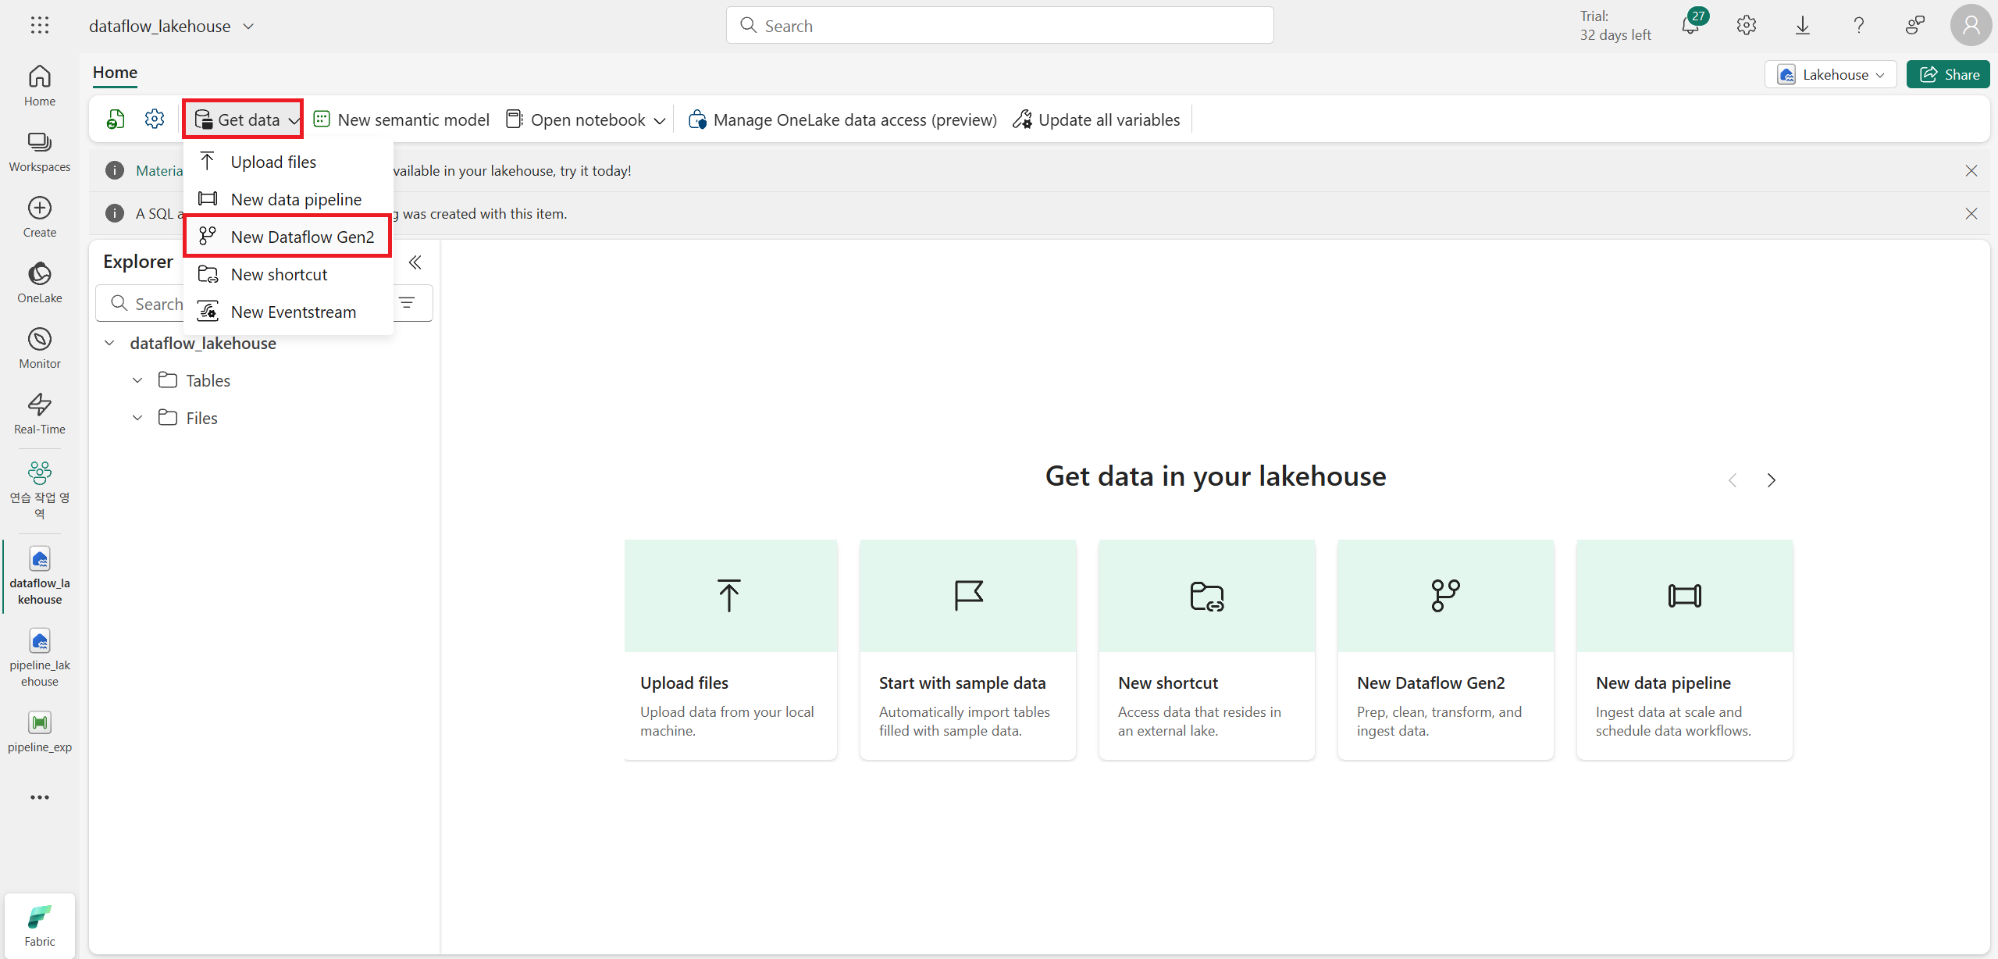Click the refresh icon in Home toolbar
Screen dimensions: 1998x959
point(116,119)
